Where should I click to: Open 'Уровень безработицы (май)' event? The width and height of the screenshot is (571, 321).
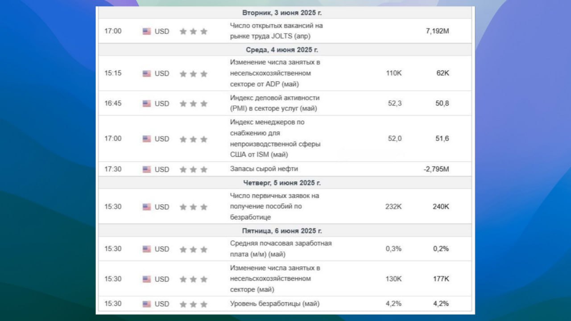pos(275,304)
